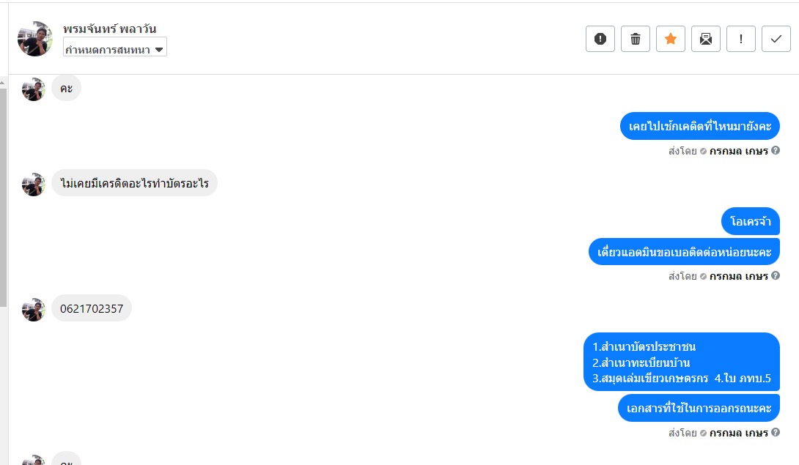The width and height of the screenshot is (799, 465).
Task: Select the numbered document list message
Action: click(x=681, y=362)
